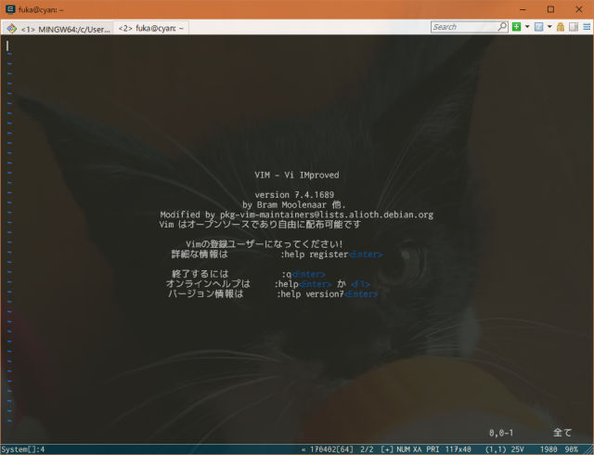The height and width of the screenshot is (455, 594).
Task: Click the 'バージョン情報は' line
Action: tap(205, 293)
